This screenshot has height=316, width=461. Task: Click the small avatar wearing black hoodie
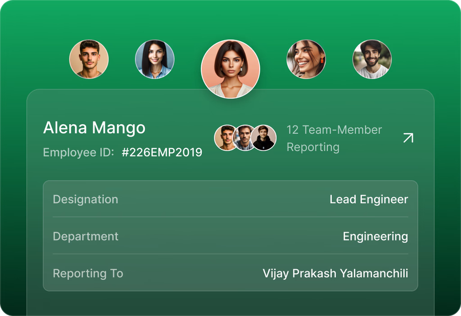point(263,138)
